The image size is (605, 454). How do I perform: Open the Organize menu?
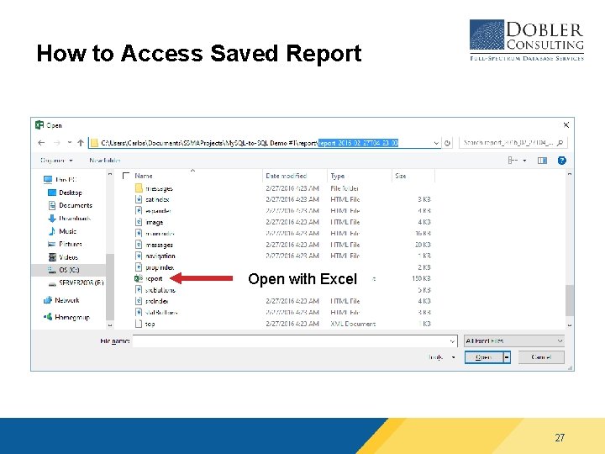click(56, 161)
